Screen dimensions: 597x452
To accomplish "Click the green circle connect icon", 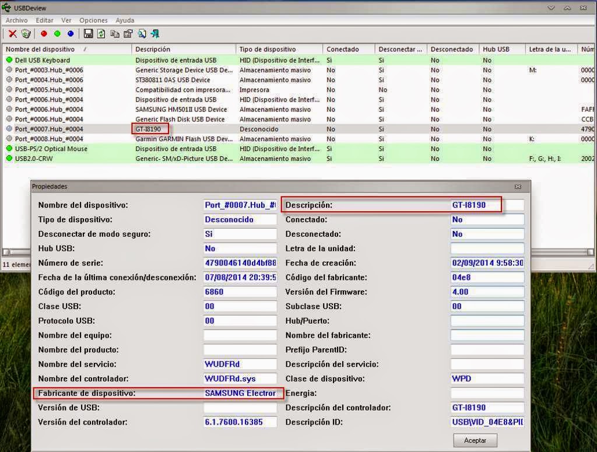I will point(57,34).
